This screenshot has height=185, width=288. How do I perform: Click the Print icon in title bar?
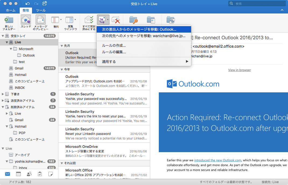(44, 4)
